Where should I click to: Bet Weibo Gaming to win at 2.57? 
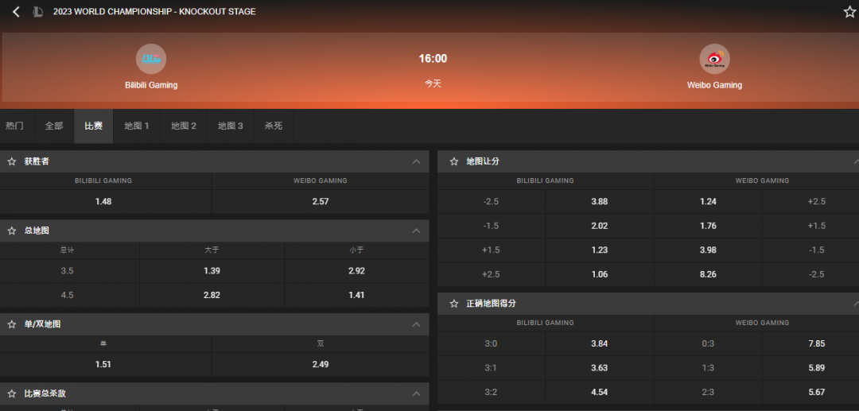click(x=321, y=201)
